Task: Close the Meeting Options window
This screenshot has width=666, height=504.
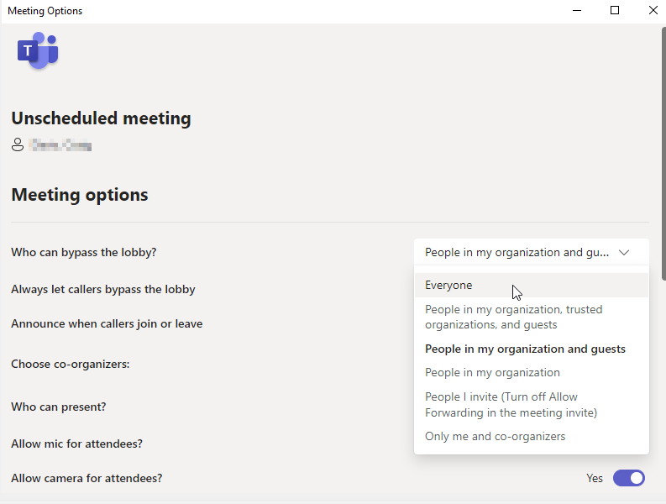Action: click(653, 11)
